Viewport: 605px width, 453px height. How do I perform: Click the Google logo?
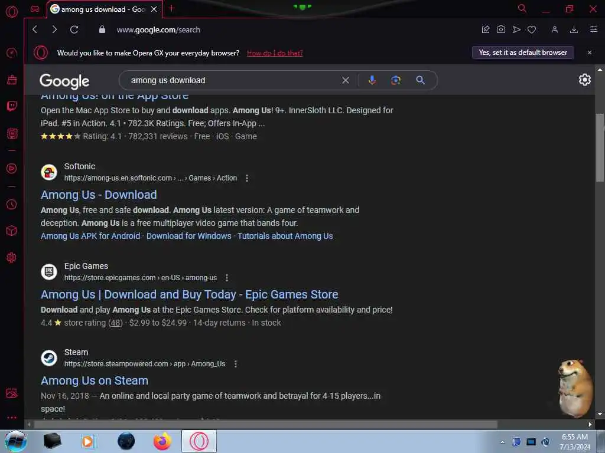64,81
